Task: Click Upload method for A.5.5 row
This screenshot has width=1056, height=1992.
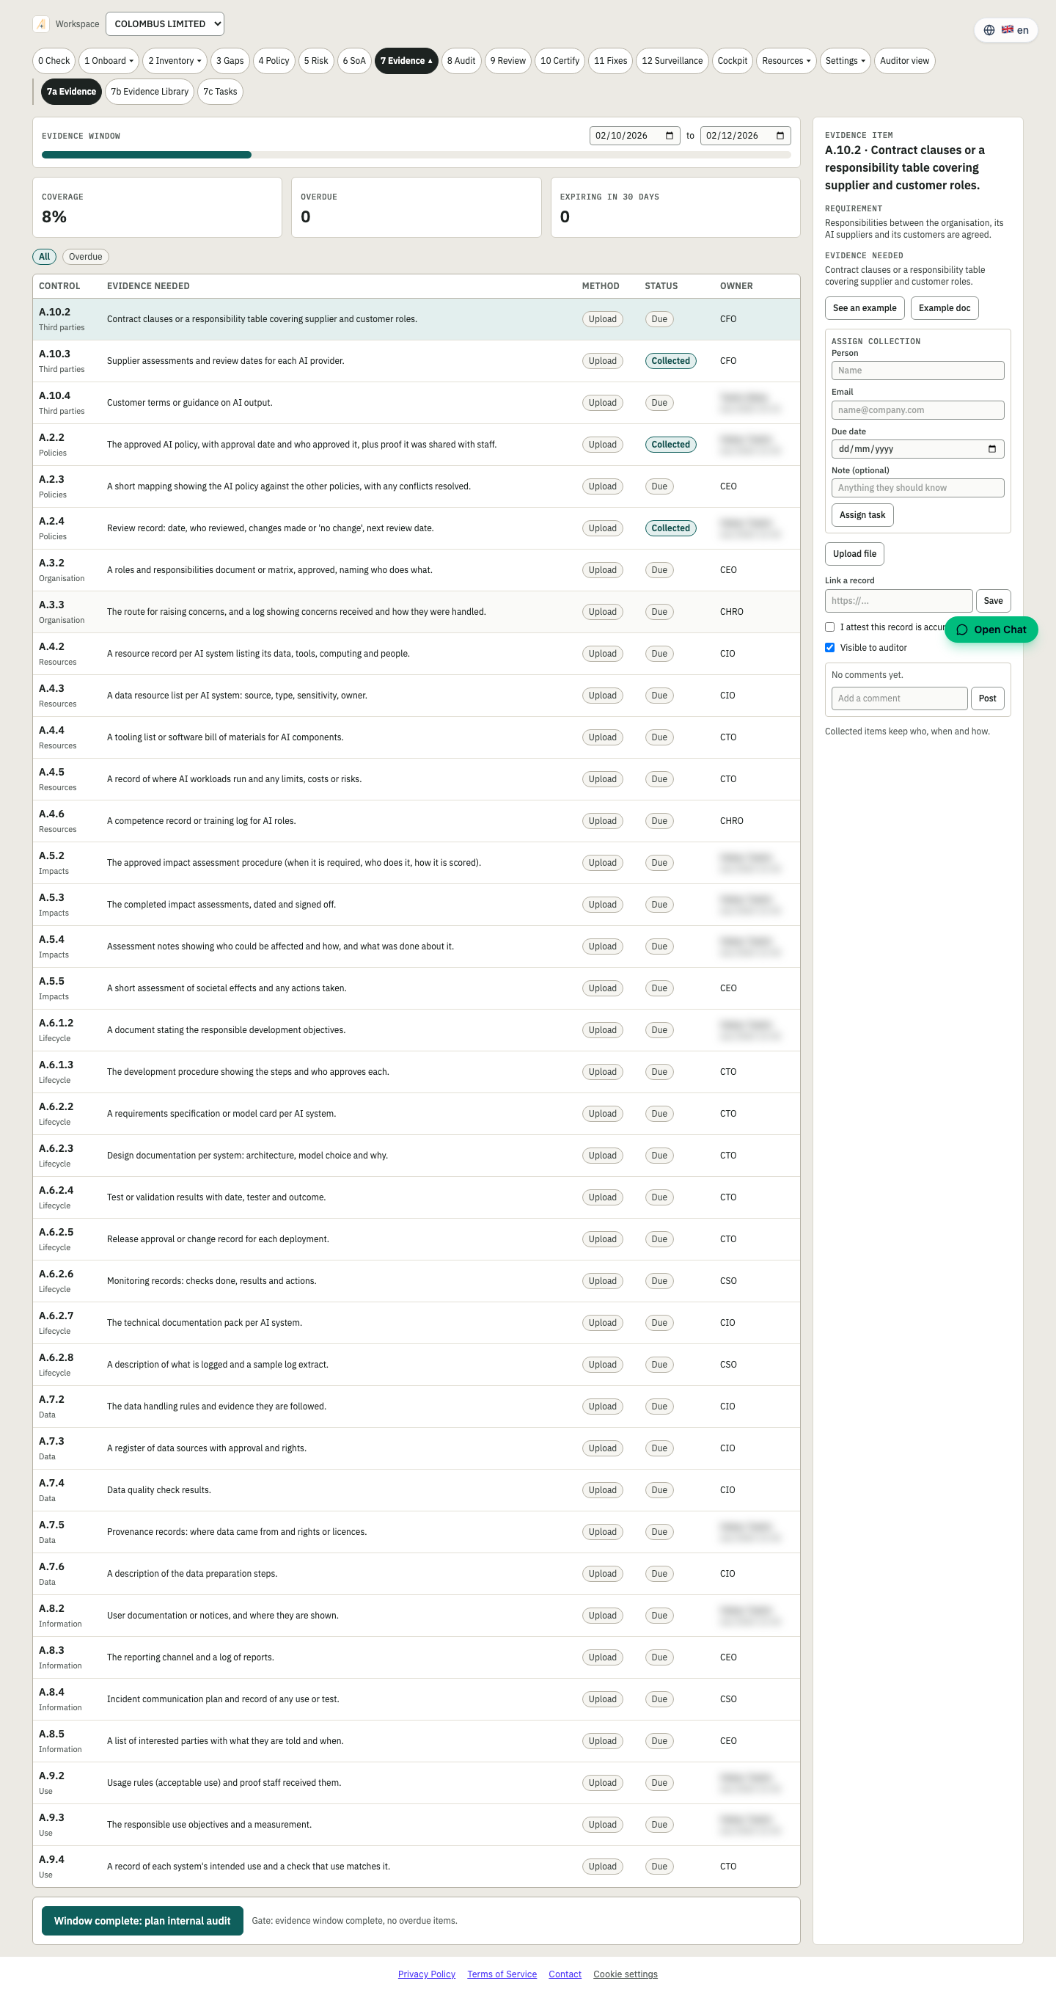Action: point(602,988)
